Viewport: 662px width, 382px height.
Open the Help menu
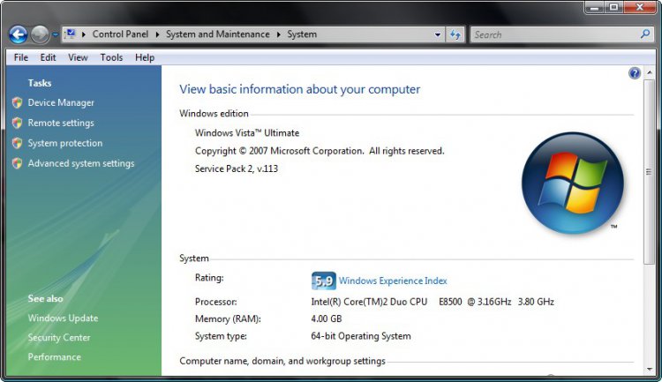point(145,57)
